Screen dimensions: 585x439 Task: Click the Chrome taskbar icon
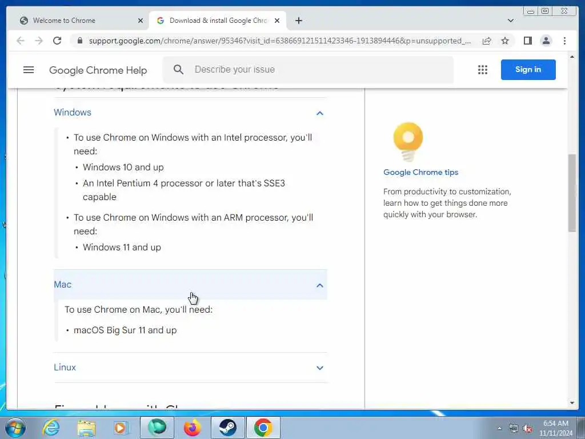(x=263, y=428)
